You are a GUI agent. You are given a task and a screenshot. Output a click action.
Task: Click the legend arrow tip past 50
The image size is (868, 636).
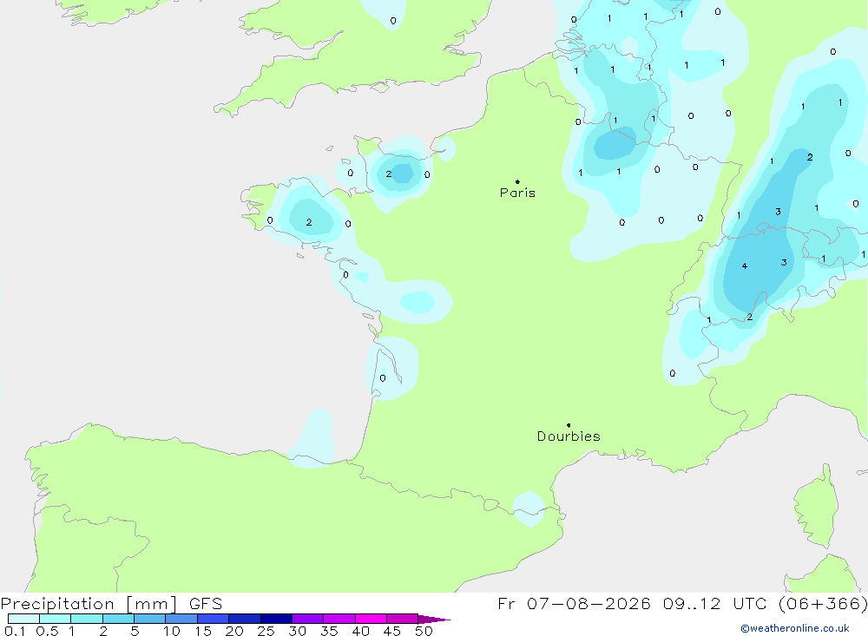point(434,620)
